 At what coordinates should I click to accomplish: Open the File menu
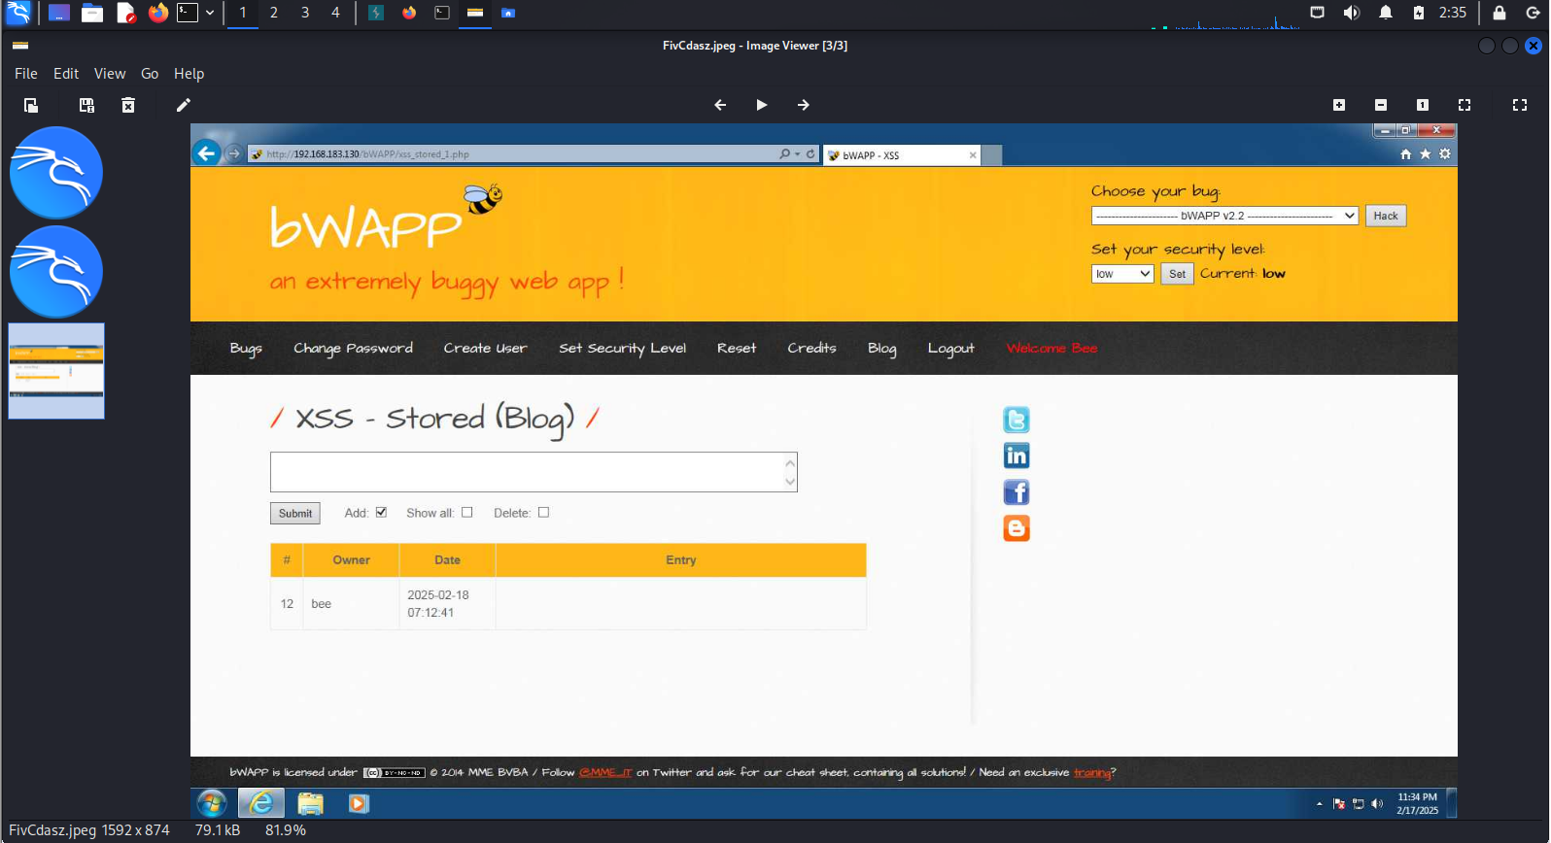pos(26,74)
